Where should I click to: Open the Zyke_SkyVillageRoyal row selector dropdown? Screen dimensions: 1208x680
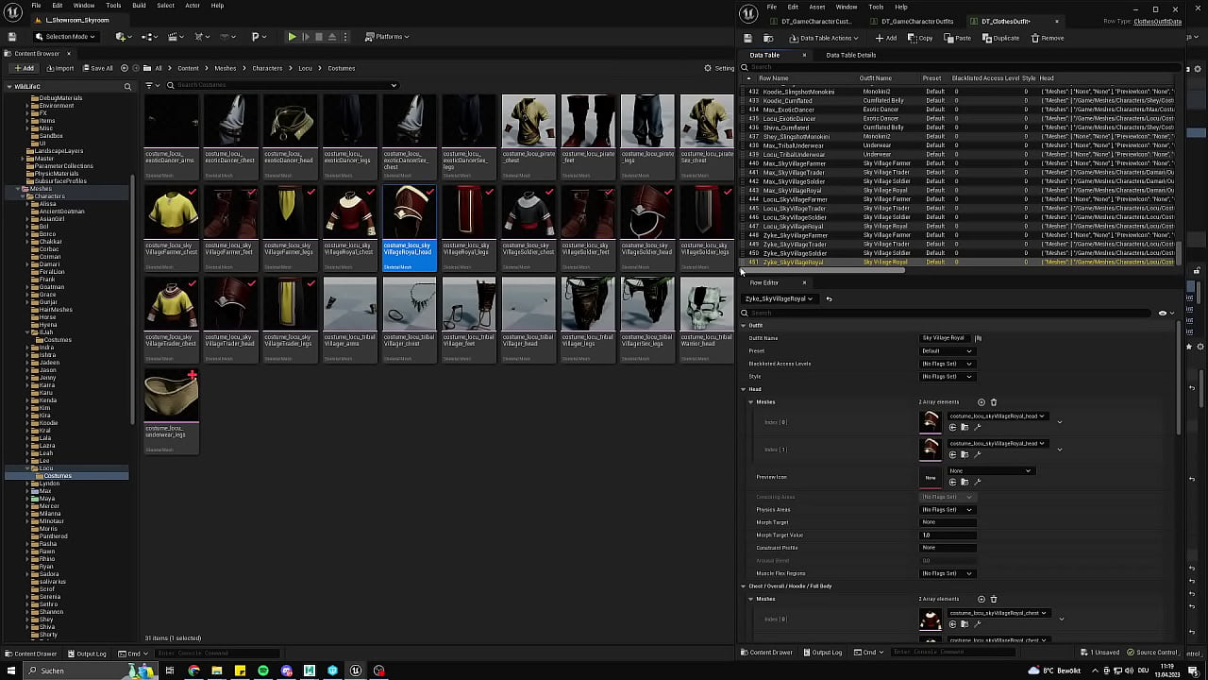(779, 299)
